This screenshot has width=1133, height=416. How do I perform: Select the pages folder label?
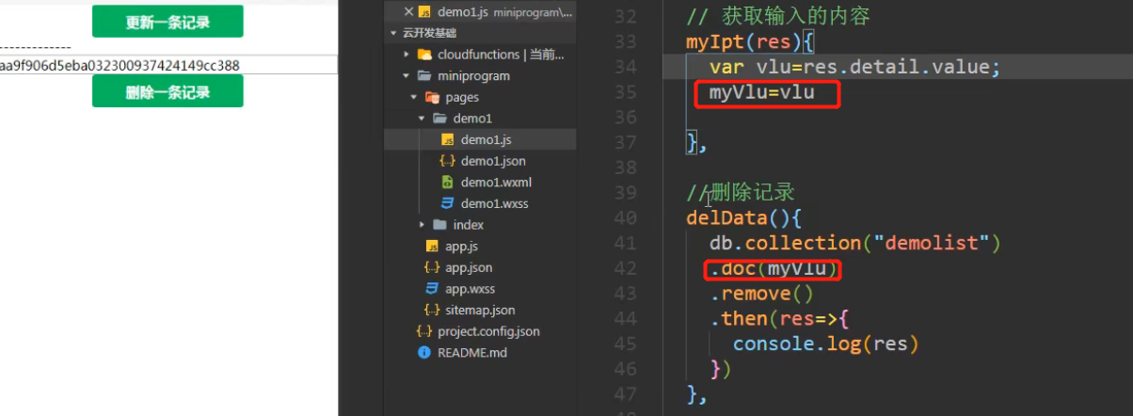coord(462,97)
